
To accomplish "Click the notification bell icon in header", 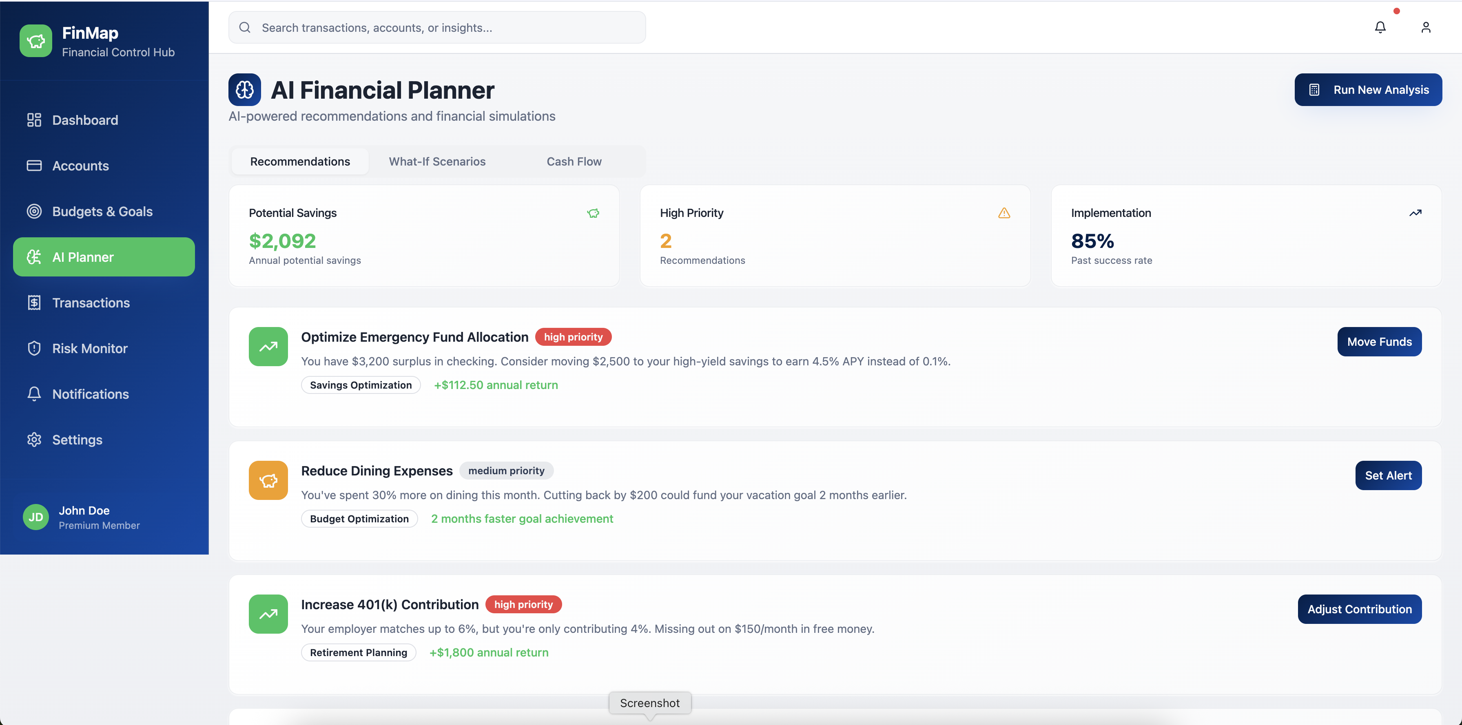I will (x=1380, y=27).
